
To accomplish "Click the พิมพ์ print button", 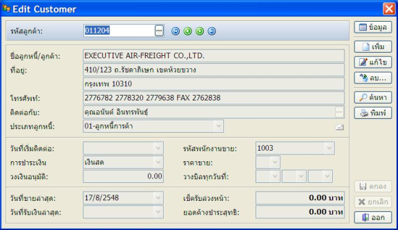I will pos(373,113).
